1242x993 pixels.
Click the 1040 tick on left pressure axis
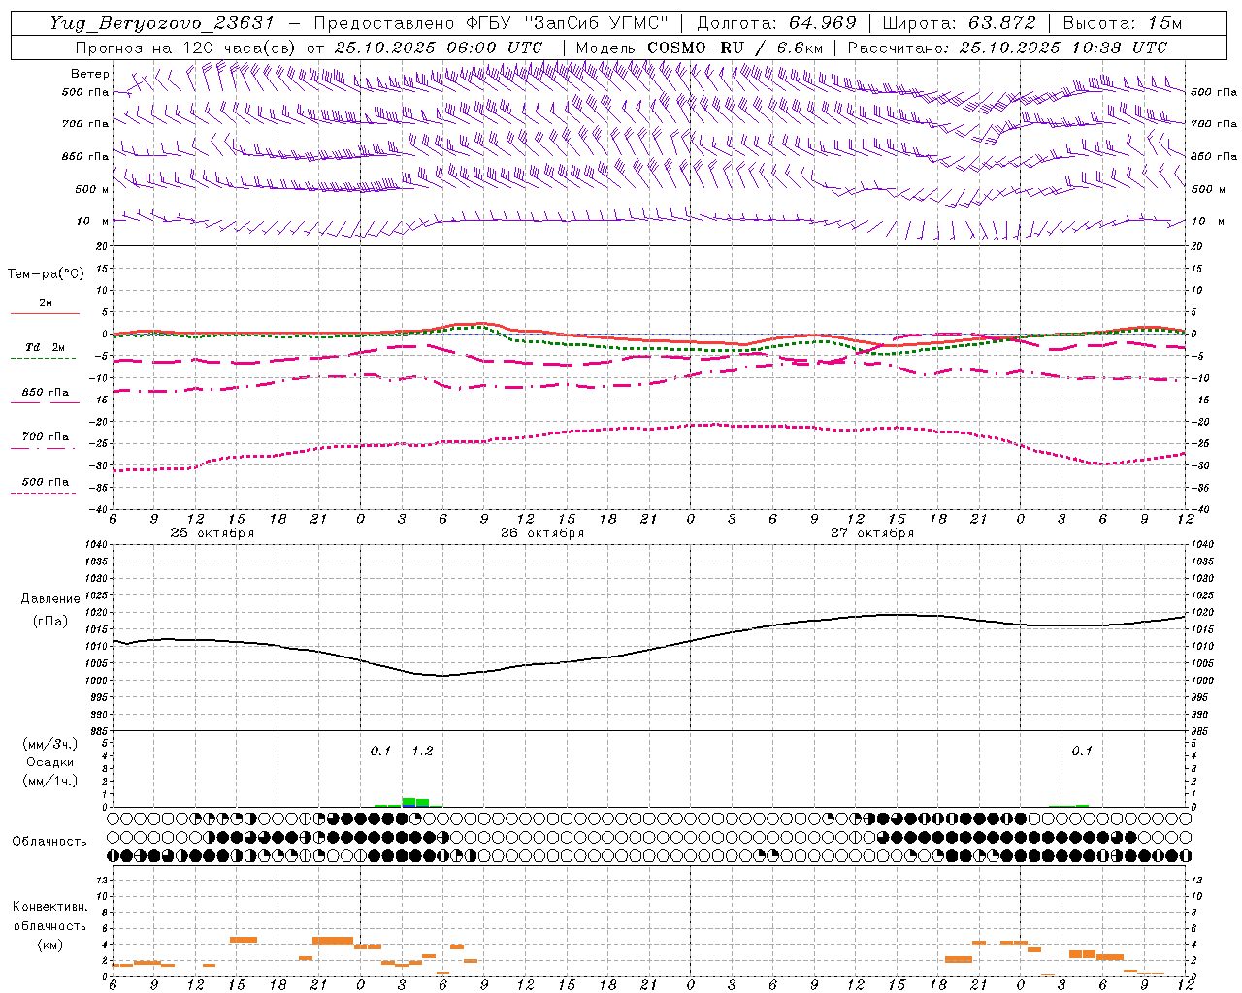click(97, 545)
